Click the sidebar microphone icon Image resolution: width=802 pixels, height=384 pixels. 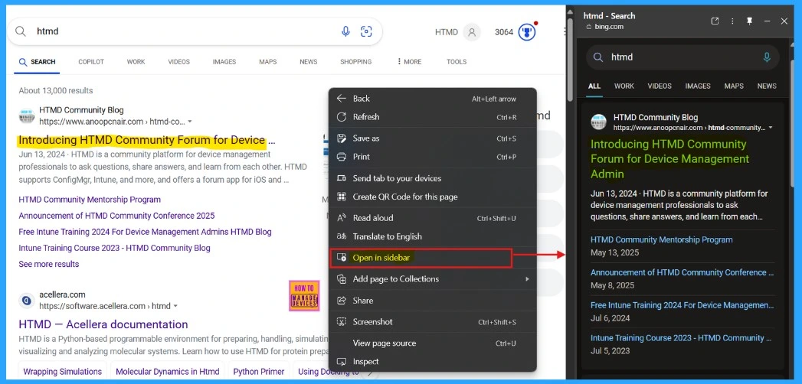[x=766, y=57]
